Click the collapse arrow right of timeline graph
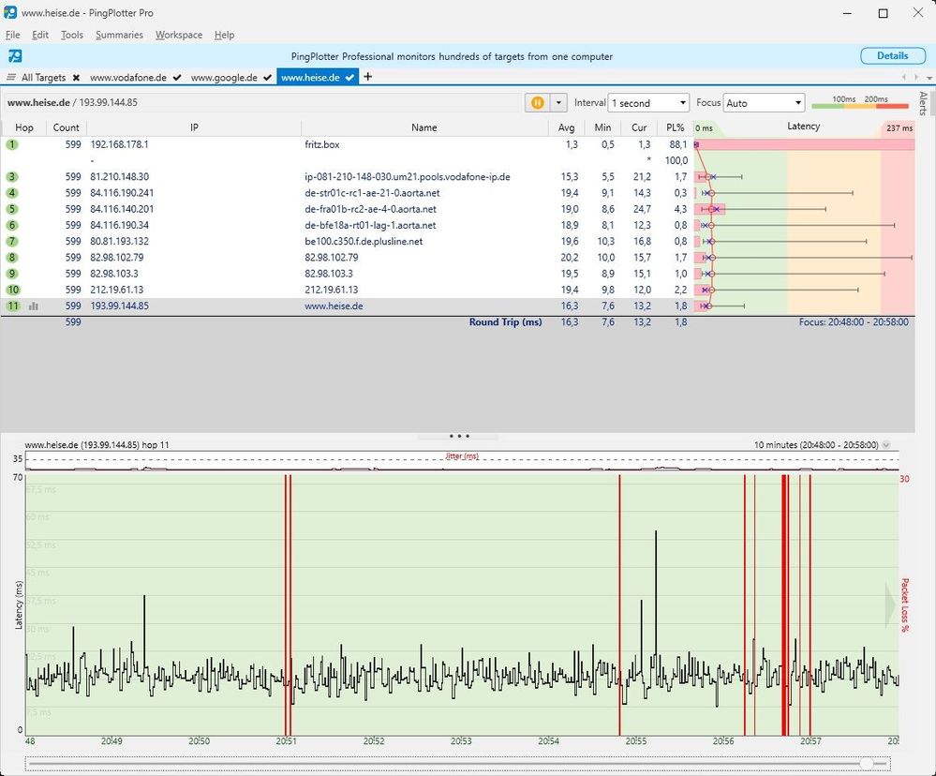The height and width of the screenshot is (776, 936). (x=891, y=605)
